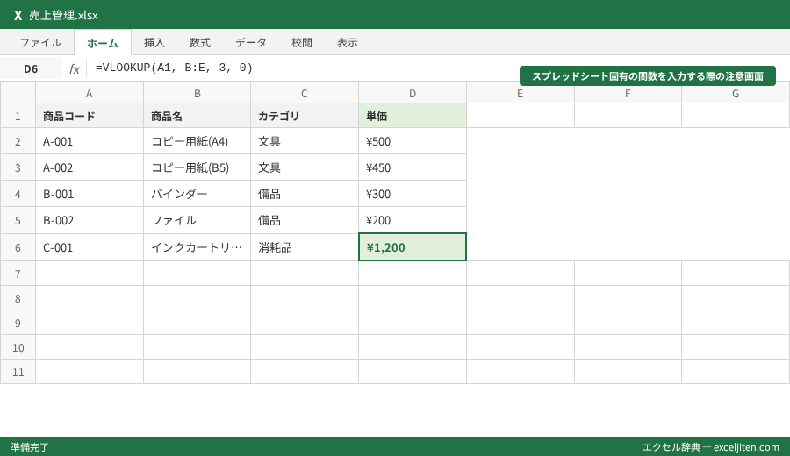The image size is (790, 456).
Task: Click the Excel X logo icon
Action: coord(18,15)
